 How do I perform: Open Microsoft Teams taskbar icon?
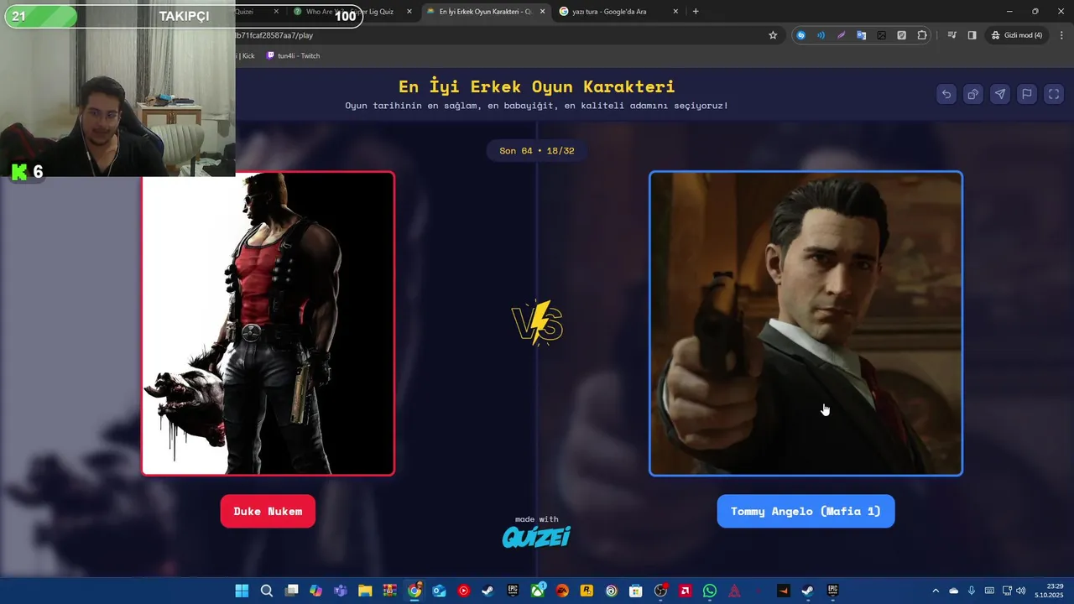click(341, 591)
